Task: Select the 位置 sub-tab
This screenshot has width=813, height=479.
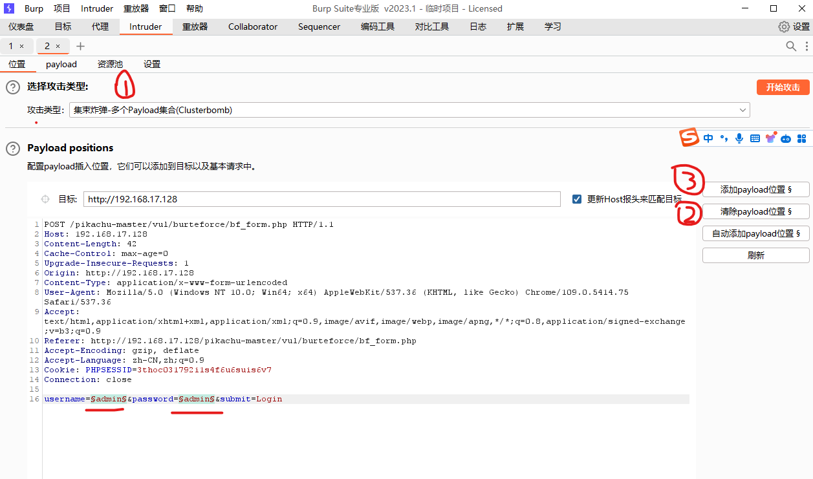Action: coord(17,64)
